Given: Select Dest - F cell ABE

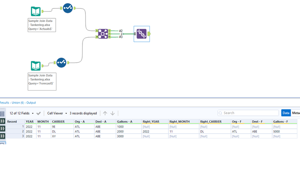Looking at the screenshot, I should point(262,132).
